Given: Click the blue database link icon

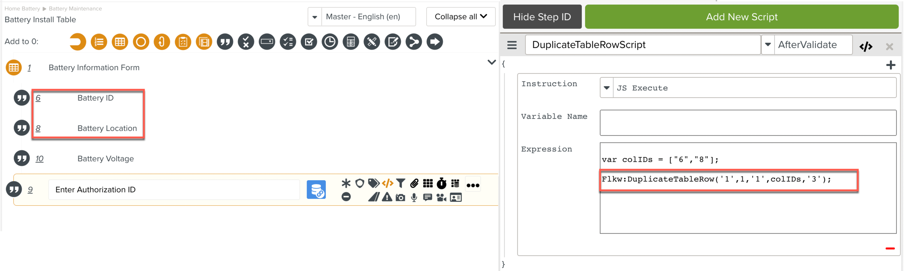Looking at the screenshot, I should click(x=316, y=190).
